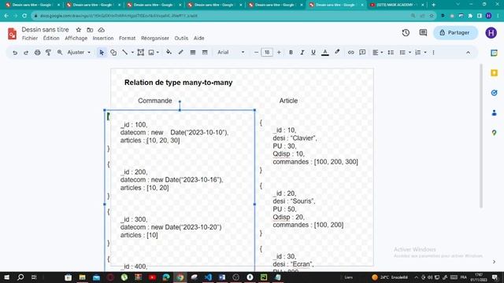Viewport: 504px width, 283px height.
Task: Open Border weight options
Action: 192,53
